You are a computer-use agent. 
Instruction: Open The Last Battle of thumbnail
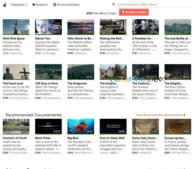[x=178, y=27]
